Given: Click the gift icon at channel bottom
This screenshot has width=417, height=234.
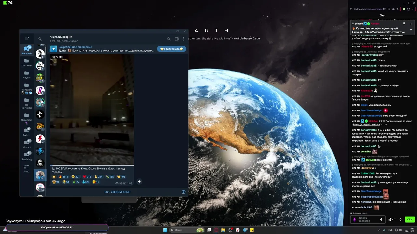Looking at the screenshot, I should click(x=183, y=192).
